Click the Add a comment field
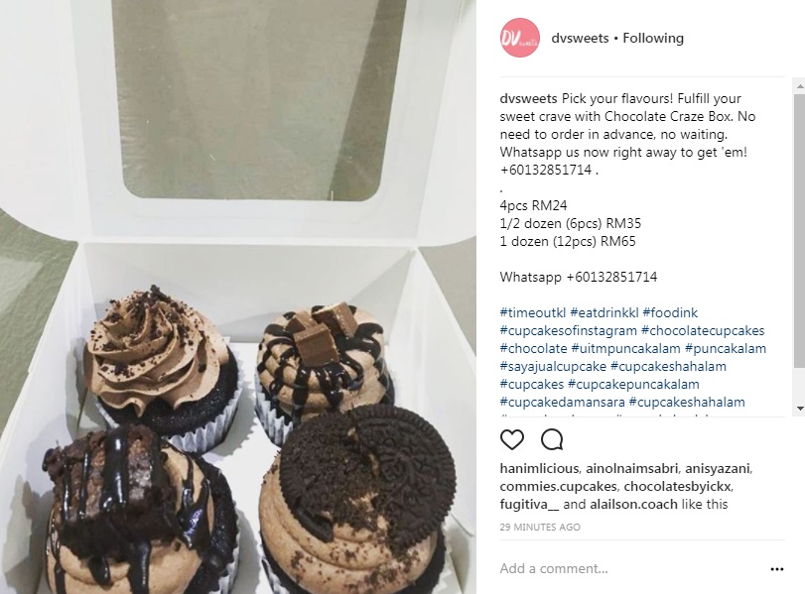 click(631, 568)
